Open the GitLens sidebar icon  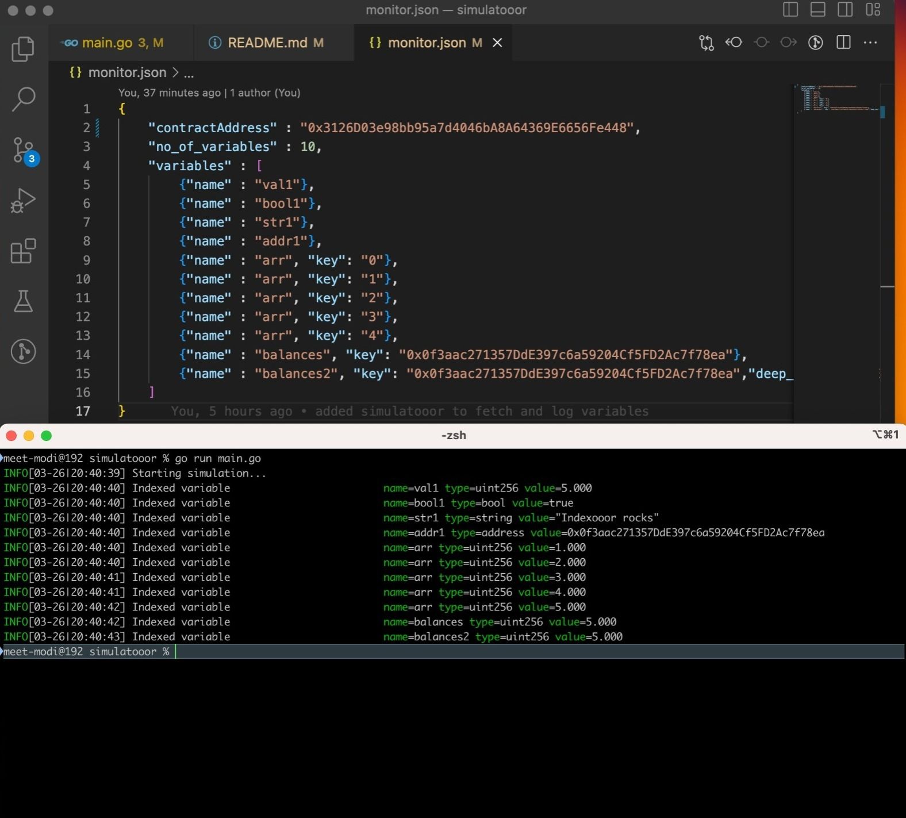tap(23, 351)
